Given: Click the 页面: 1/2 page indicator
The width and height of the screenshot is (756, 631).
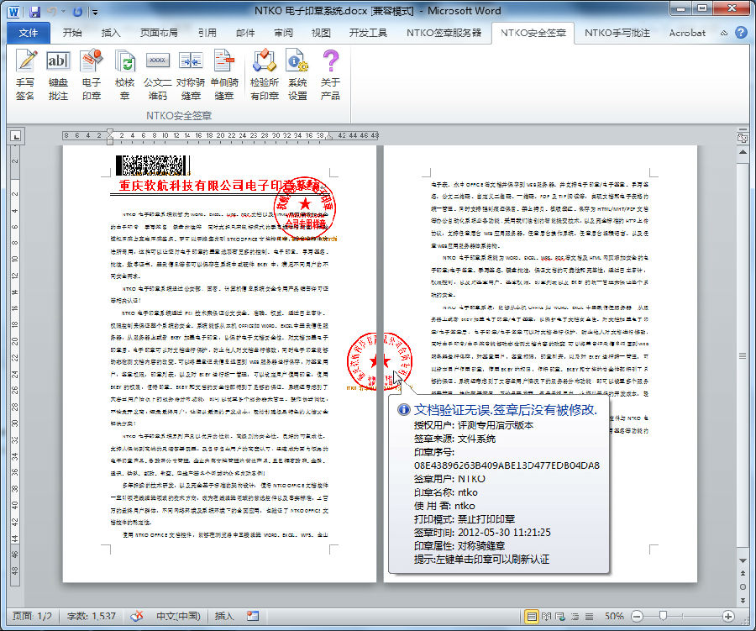Looking at the screenshot, I should [x=32, y=616].
